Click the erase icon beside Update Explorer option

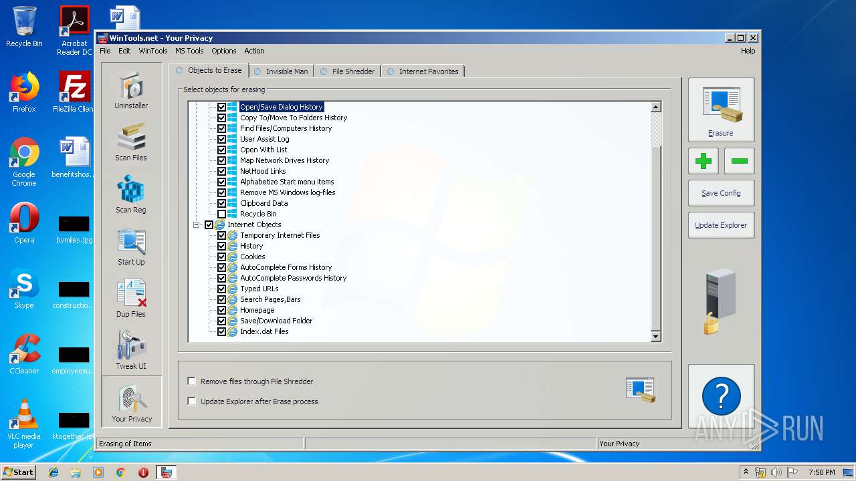click(640, 390)
